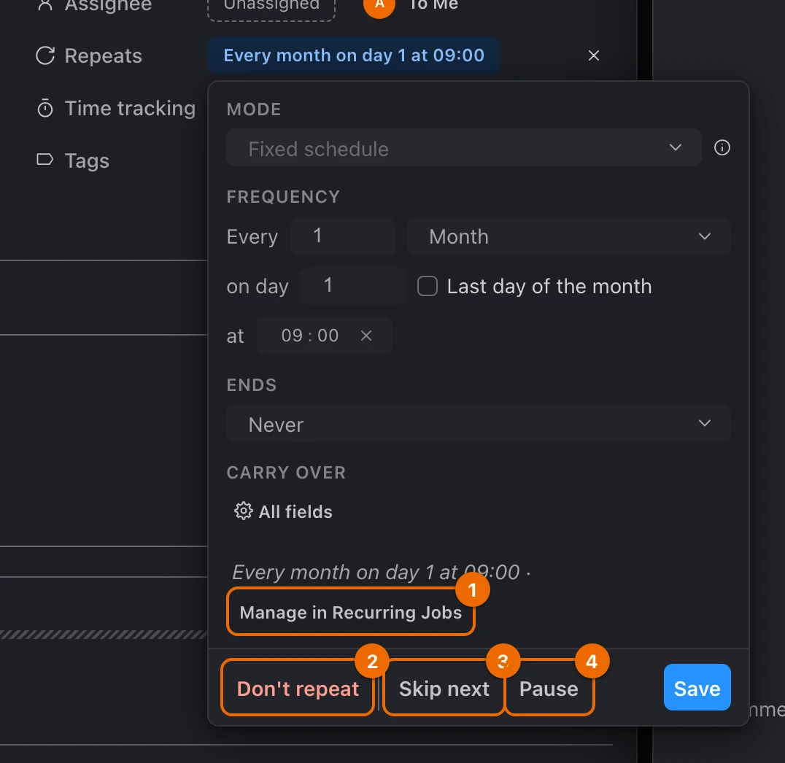Click the blue repeat schedule summary chip
785x763 pixels.
354,55
